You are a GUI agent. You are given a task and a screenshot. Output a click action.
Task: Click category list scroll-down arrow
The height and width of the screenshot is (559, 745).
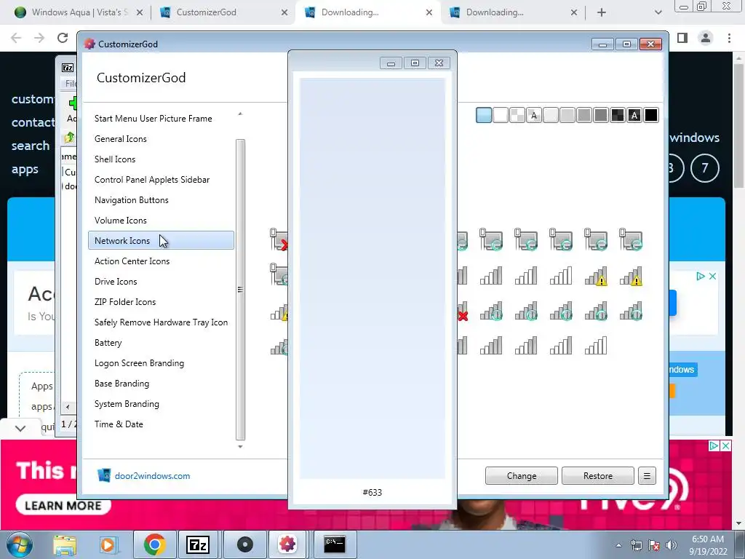pyautogui.click(x=240, y=446)
